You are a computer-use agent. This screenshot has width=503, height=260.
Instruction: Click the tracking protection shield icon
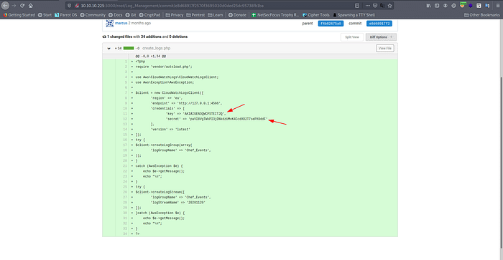pyautogui.click(x=69, y=6)
